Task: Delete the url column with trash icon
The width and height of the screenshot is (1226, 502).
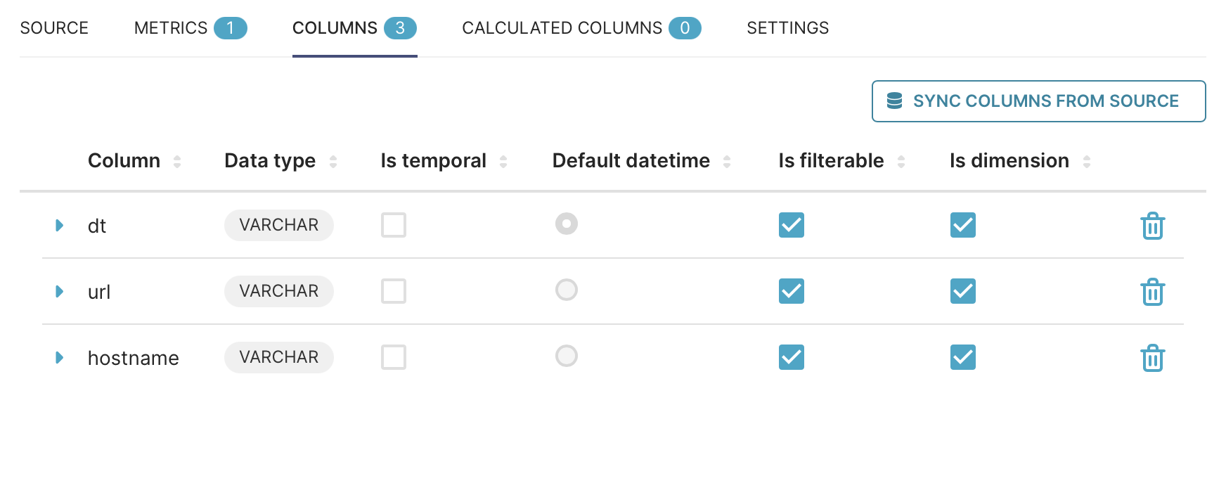Action: [x=1152, y=292]
